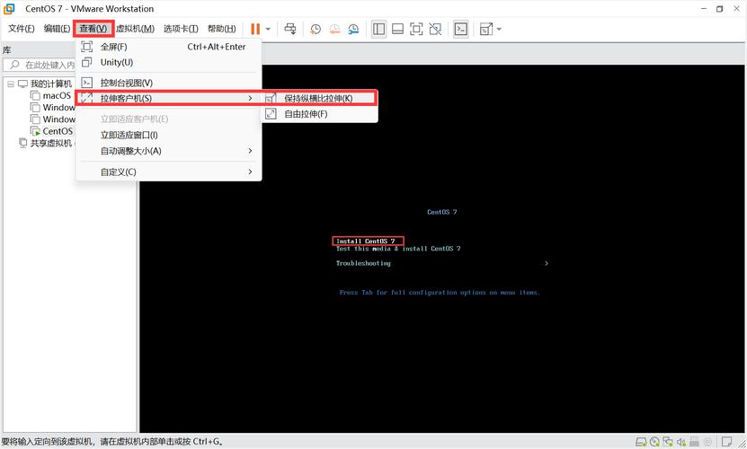The image size is (747, 449).
Task: Take a snapshot of this virtual machine
Action: coord(316,29)
